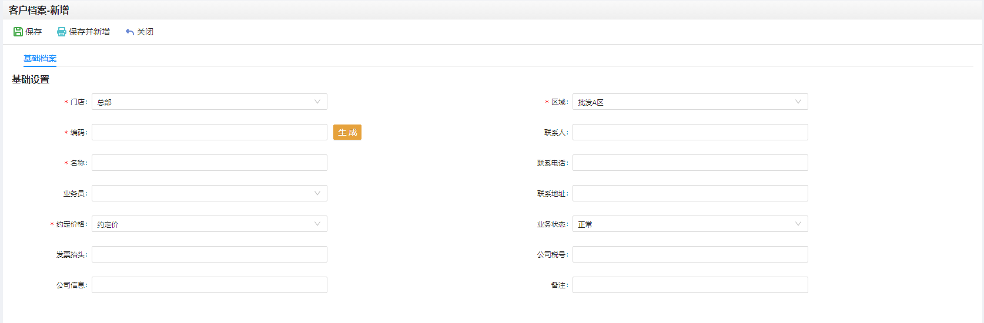This screenshot has width=984, height=323.
Task: Click into the 名称 text field
Action: [x=209, y=163]
